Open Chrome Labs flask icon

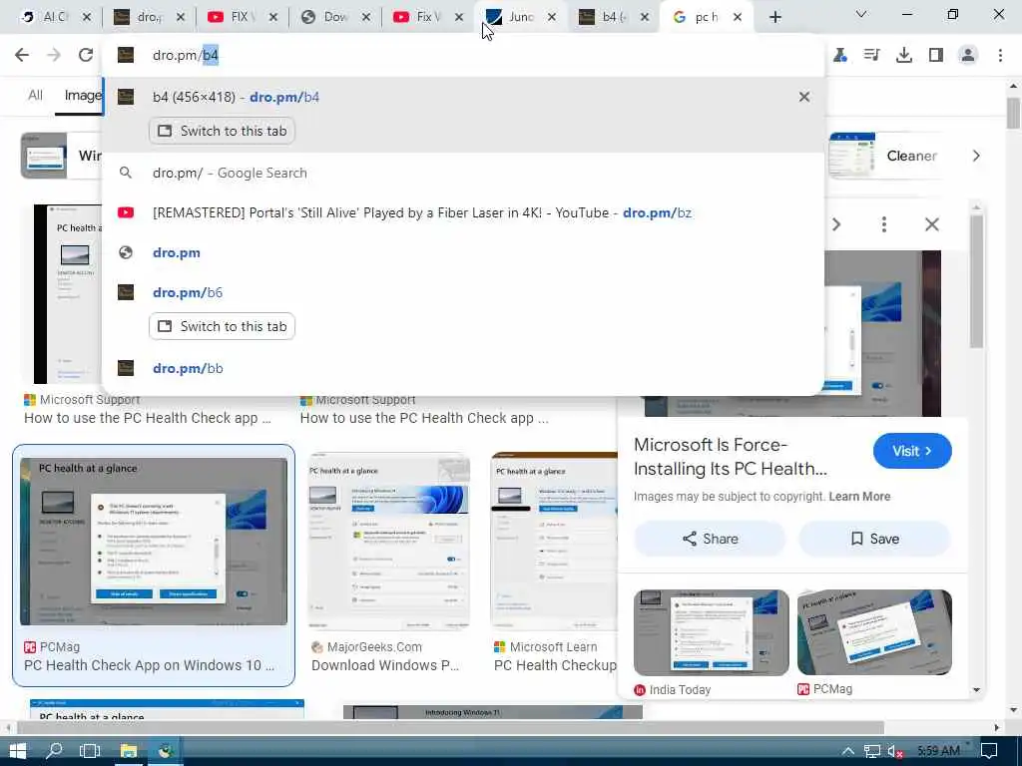pos(840,56)
